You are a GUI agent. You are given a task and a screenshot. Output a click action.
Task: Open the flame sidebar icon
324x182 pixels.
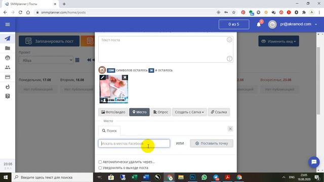click(8, 86)
